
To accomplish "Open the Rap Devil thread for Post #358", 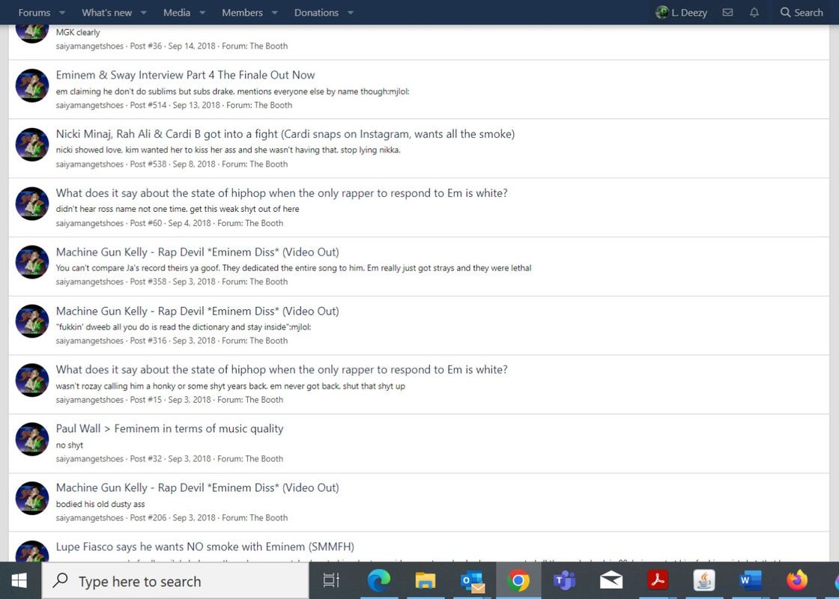I will click(x=198, y=252).
